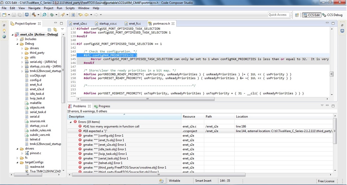Click the CCS Edit perspective button
347x185 pixels.
pyautogui.click(x=311, y=15)
